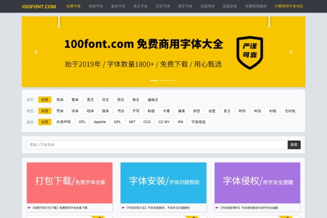Filter font type by 衬线
Screen dimensions: 327x218
(x=273, y=111)
